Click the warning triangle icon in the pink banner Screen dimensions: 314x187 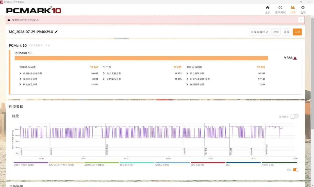tap(9, 20)
